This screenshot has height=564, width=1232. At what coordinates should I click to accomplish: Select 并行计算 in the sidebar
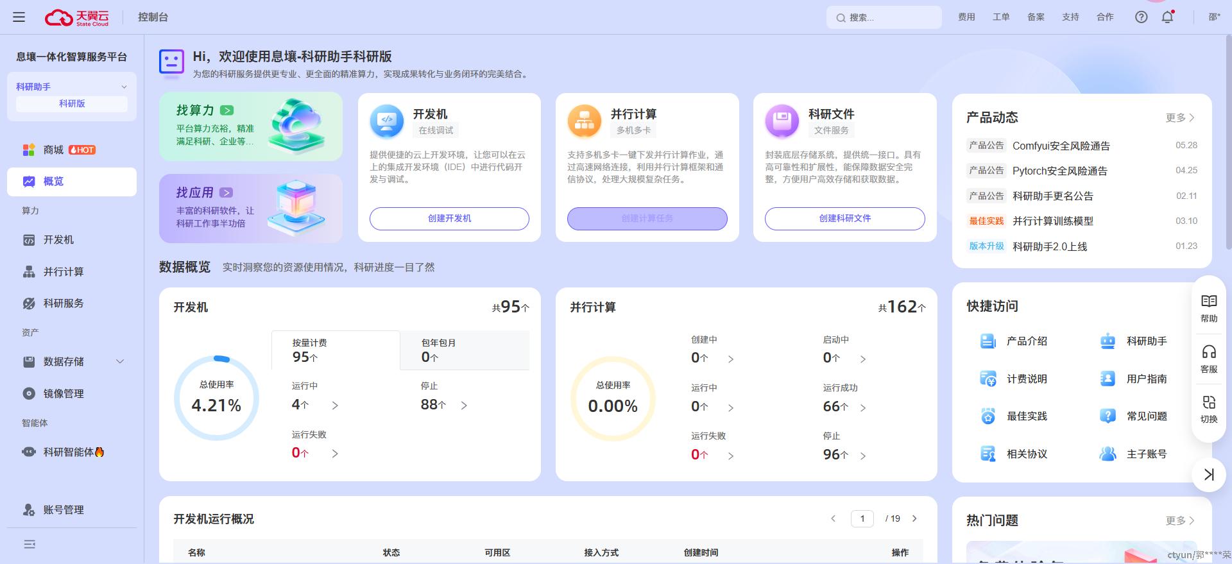tap(63, 271)
